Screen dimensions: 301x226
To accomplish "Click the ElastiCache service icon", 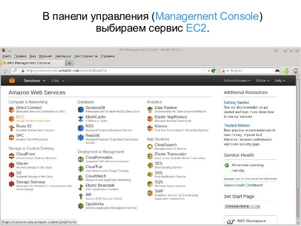I will pyautogui.click(x=81, y=119).
